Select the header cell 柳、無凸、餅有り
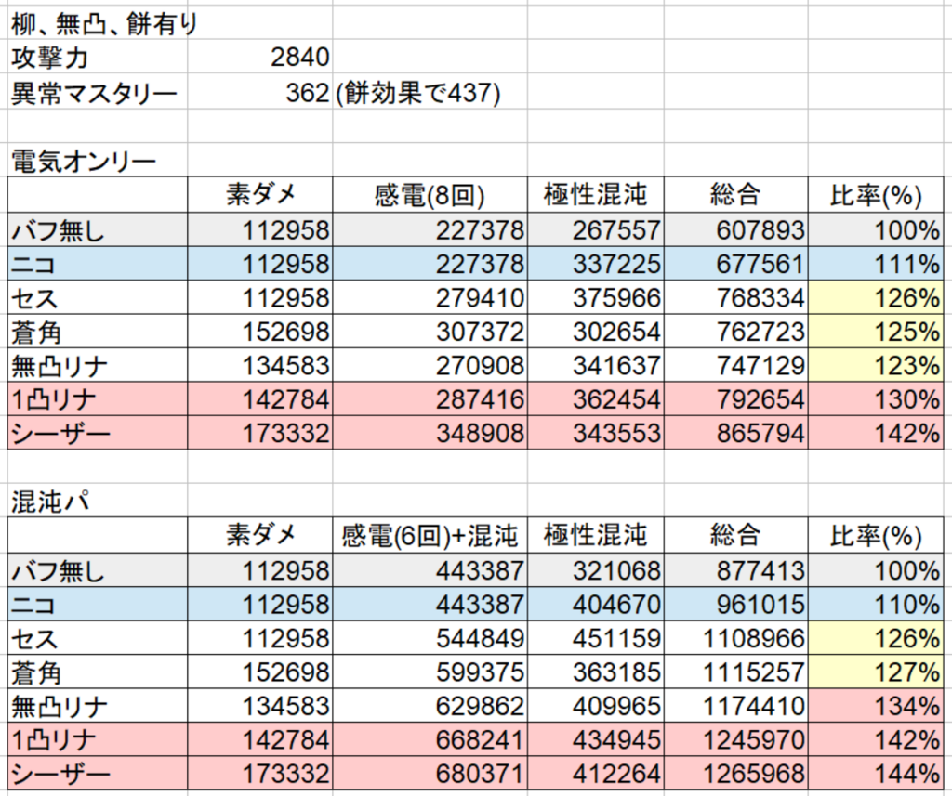 pos(104,24)
